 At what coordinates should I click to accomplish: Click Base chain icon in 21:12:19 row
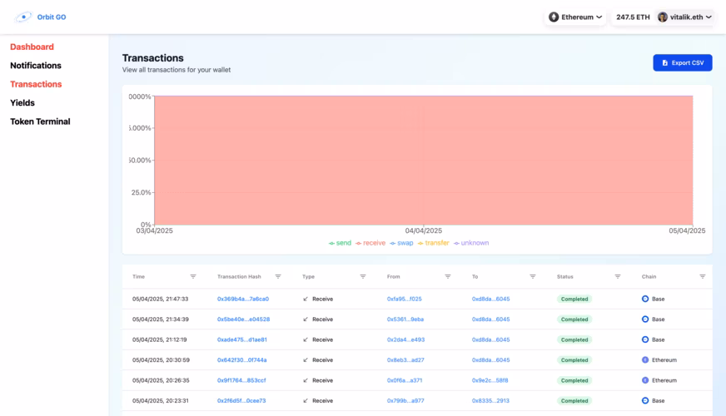(x=645, y=339)
